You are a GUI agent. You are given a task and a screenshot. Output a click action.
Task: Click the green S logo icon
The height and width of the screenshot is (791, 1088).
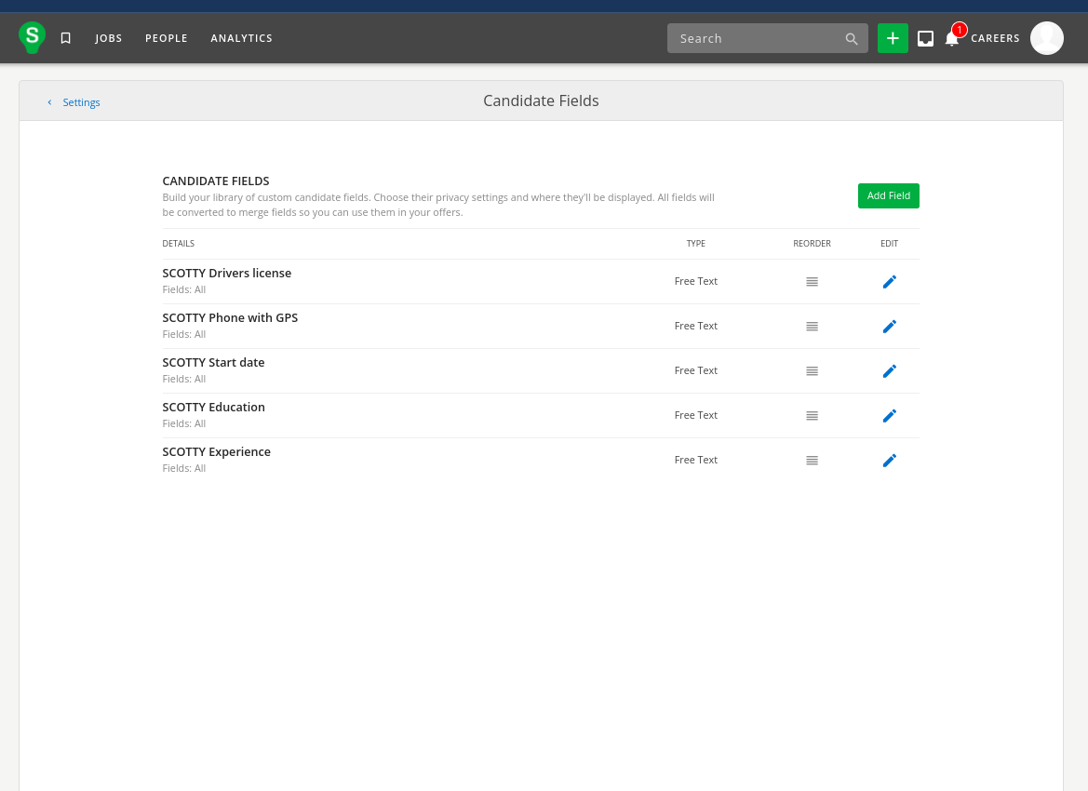[x=33, y=37]
